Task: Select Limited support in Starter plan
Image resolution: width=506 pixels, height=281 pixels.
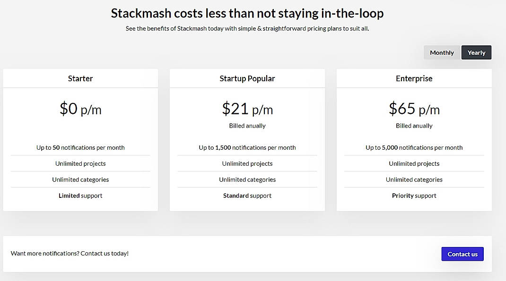Action: click(x=80, y=195)
